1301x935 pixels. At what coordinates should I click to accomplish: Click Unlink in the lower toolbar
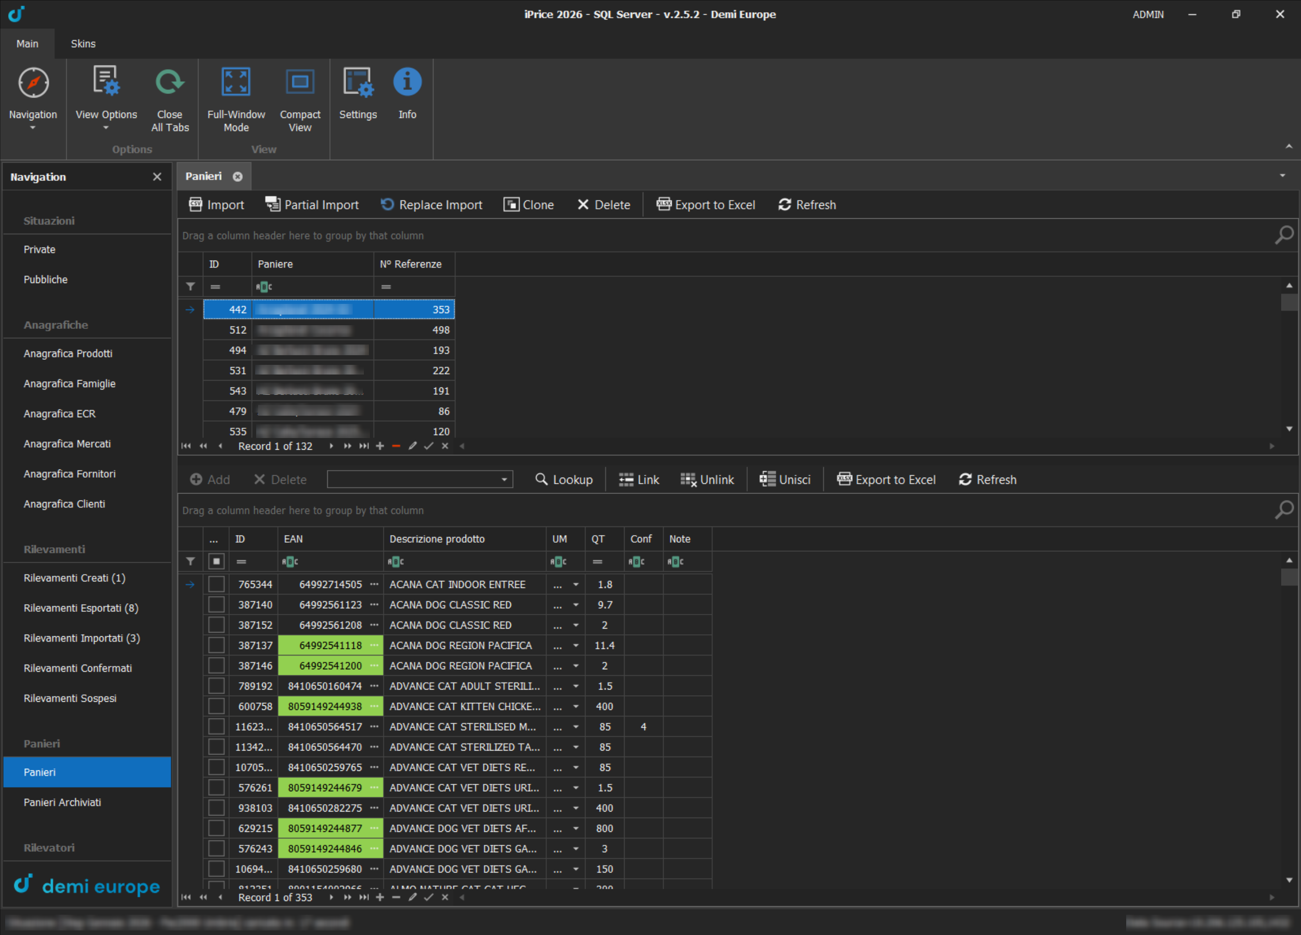tap(707, 480)
